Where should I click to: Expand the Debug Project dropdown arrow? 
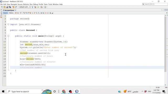43,7
